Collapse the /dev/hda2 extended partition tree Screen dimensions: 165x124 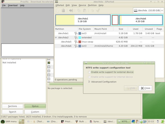tap(56, 38)
